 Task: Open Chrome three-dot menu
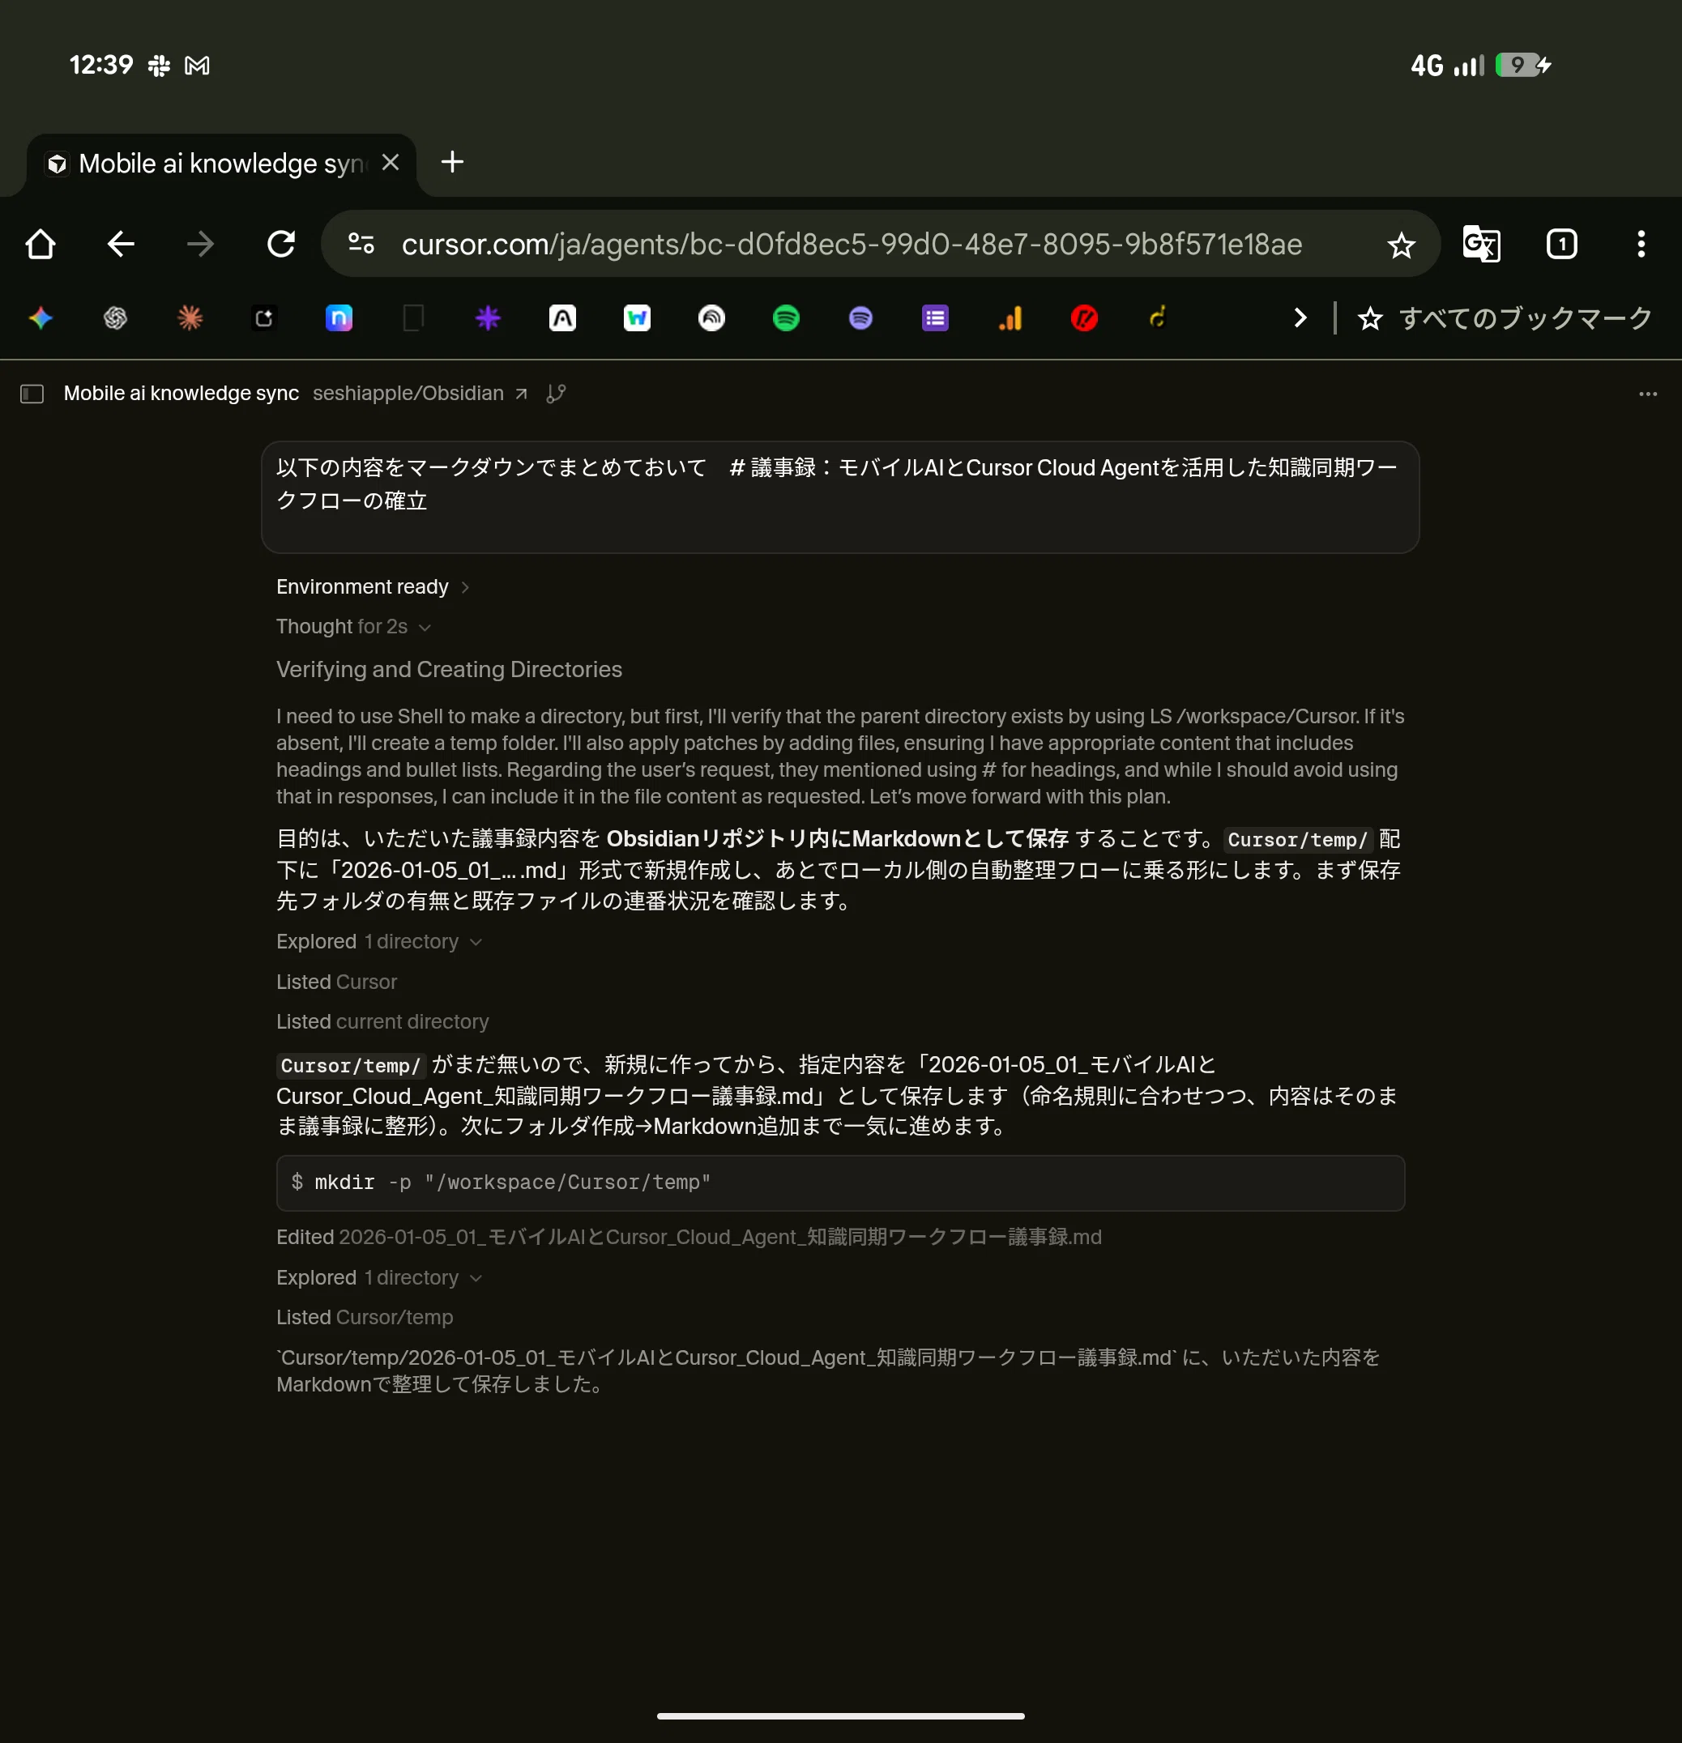(x=1641, y=244)
